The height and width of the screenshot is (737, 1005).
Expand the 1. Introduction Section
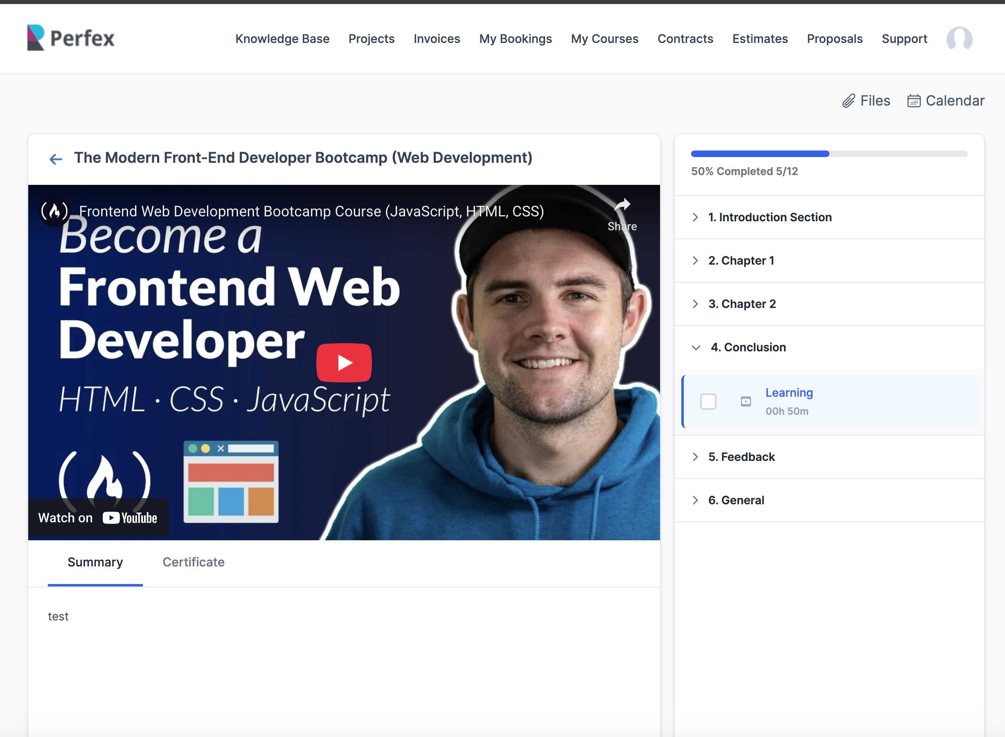click(770, 217)
